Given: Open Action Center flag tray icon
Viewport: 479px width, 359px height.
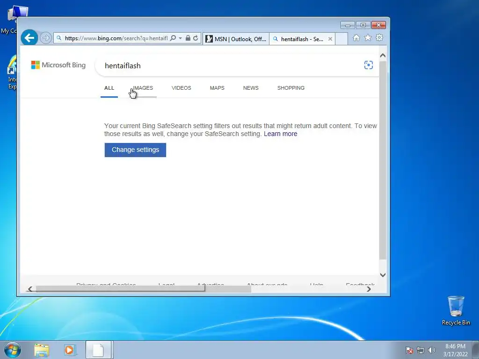Looking at the screenshot, I should [409, 350].
